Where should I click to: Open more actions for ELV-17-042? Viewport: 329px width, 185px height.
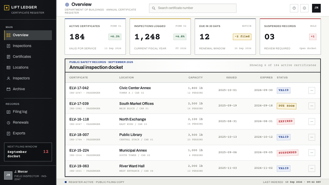[312, 90]
